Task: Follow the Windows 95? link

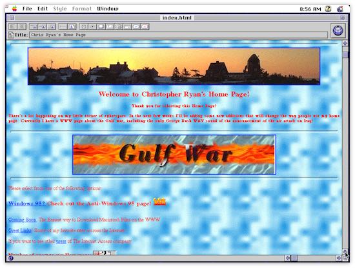Action: tap(26, 204)
